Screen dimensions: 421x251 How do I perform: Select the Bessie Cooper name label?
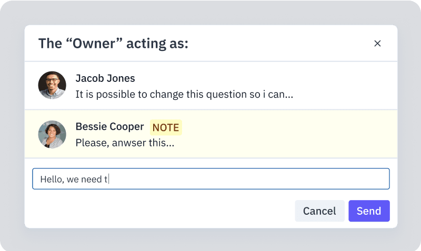[x=109, y=127]
